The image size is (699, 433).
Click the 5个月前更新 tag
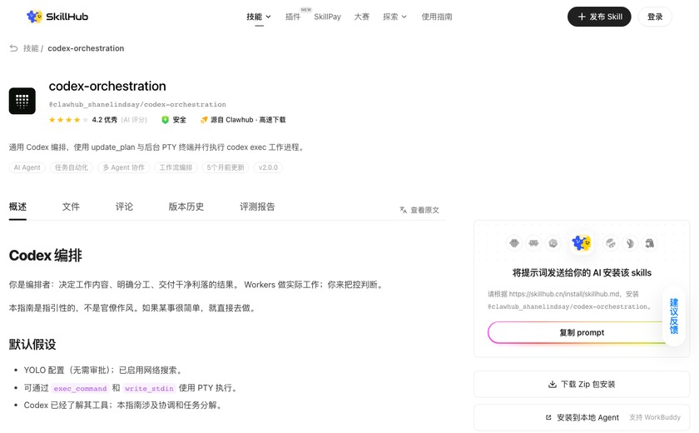(226, 167)
